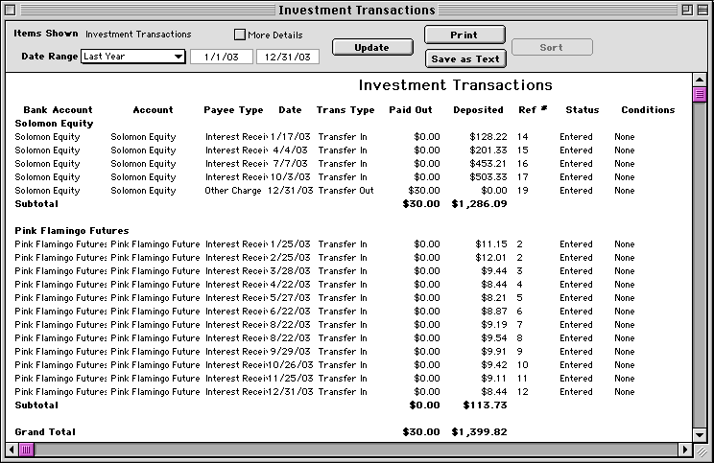Click the purple vertical scroll thumb
Viewport: 714px width, 463px height.
coord(700,94)
